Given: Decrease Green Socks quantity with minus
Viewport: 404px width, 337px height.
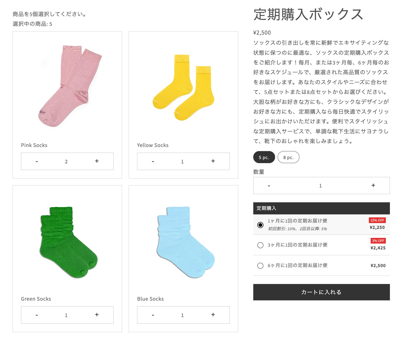Looking at the screenshot, I should point(37,315).
